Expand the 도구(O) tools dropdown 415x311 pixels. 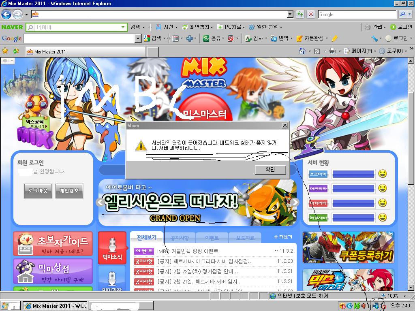tap(406, 51)
